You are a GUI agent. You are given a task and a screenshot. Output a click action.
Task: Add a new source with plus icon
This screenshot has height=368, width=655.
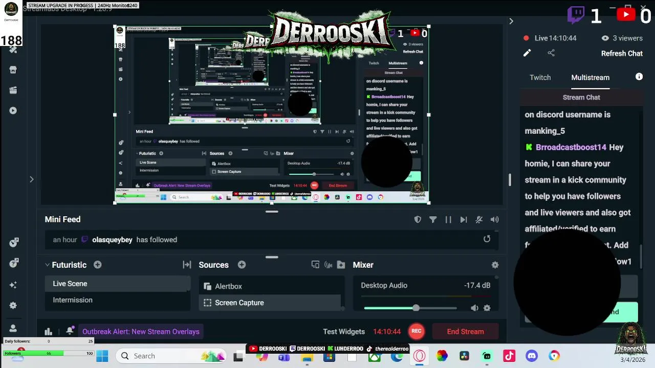click(x=242, y=265)
